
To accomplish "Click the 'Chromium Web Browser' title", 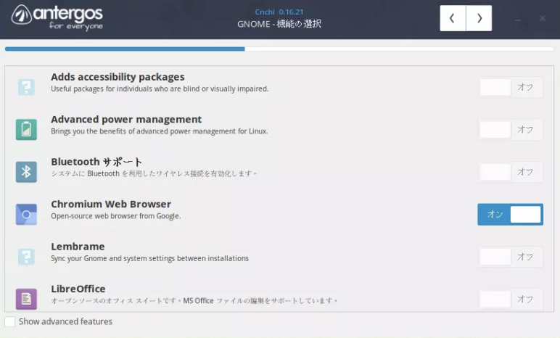I will pyautogui.click(x=111, y=204).
